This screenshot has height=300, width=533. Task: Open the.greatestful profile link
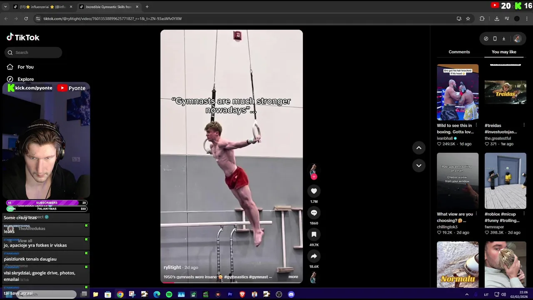pos(498,138)
